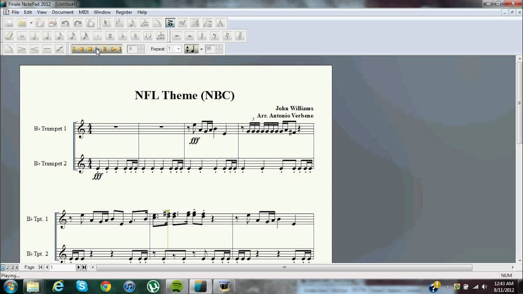The width and height of the screenshot is (523, 294).
Task: Click the tie notes icon
Action: coord(148,36)
